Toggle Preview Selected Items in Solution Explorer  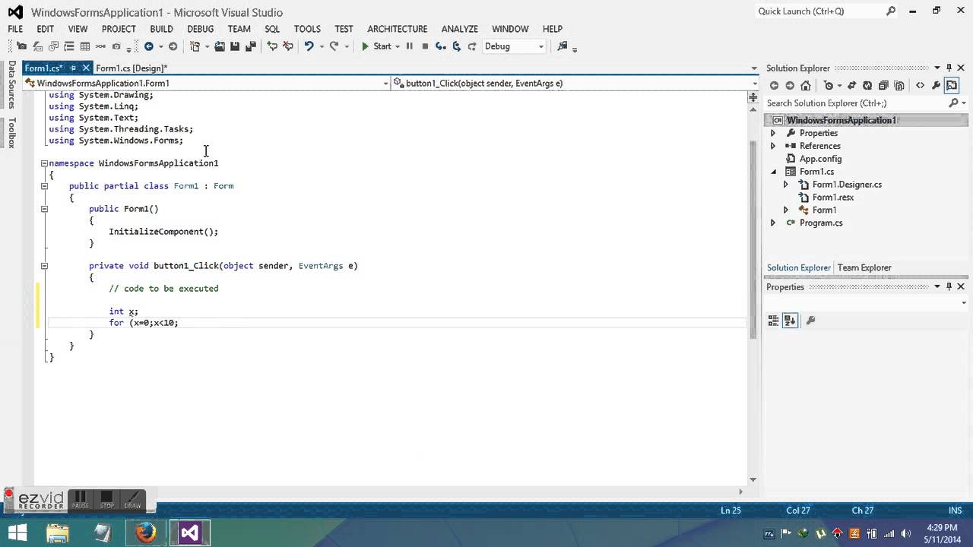pyautogui.click(x=952, y=86)
